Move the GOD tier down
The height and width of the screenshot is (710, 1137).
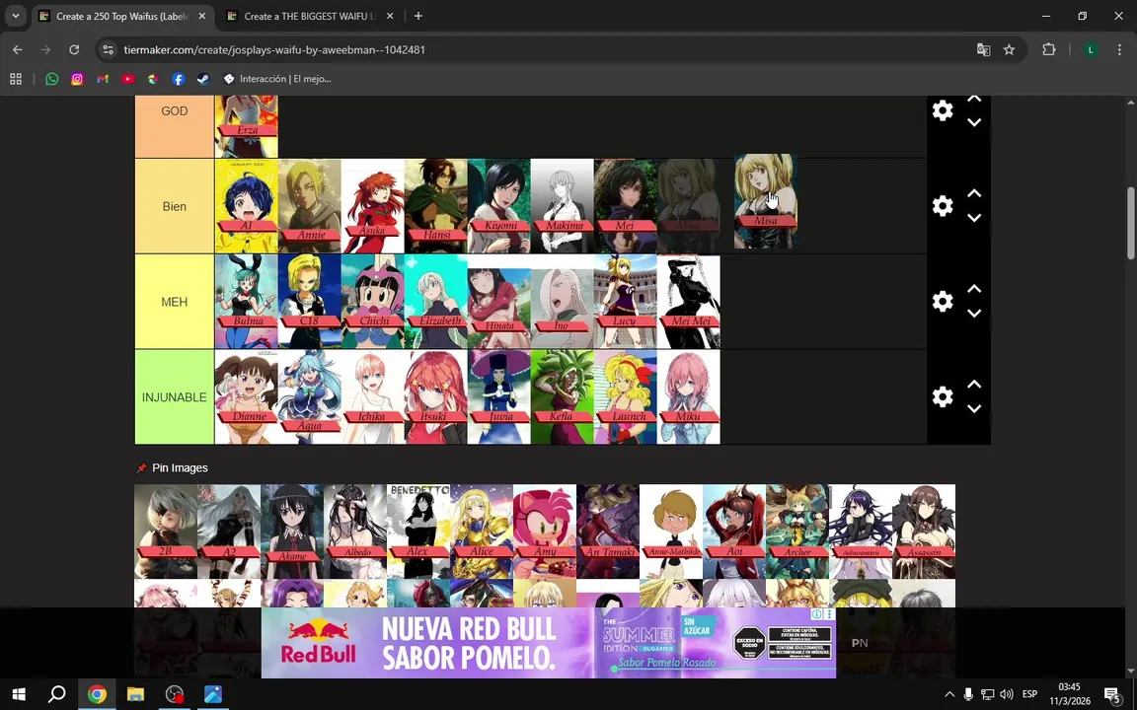[974, 122]
